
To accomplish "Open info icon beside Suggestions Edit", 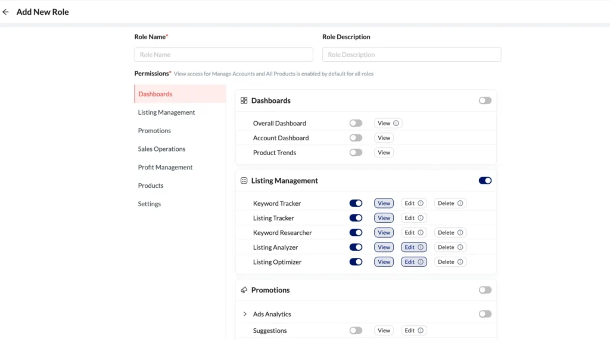I will point(421,330).
